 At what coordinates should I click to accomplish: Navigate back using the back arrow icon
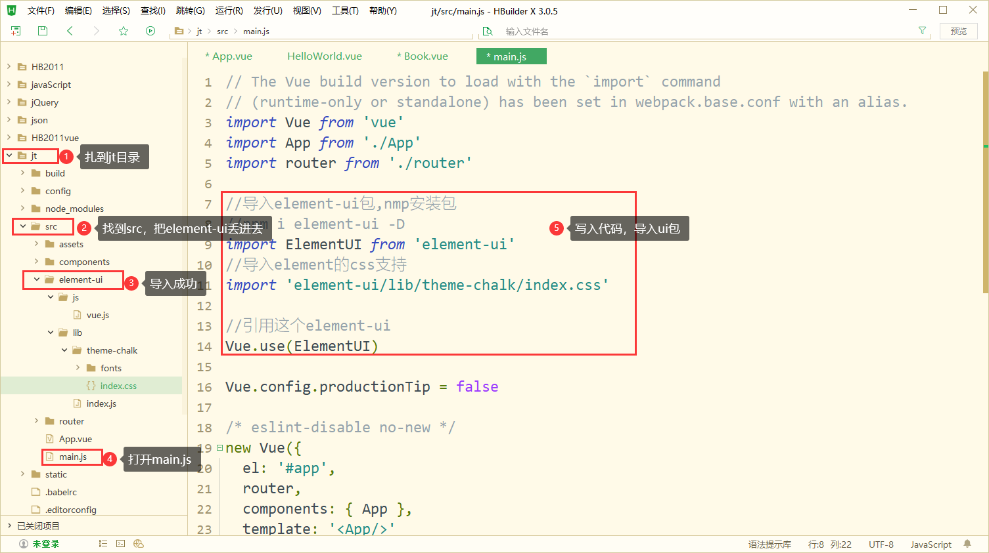70,30
